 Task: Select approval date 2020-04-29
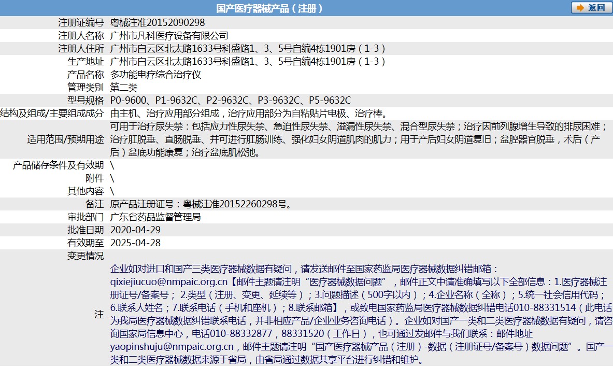(135, 230)
